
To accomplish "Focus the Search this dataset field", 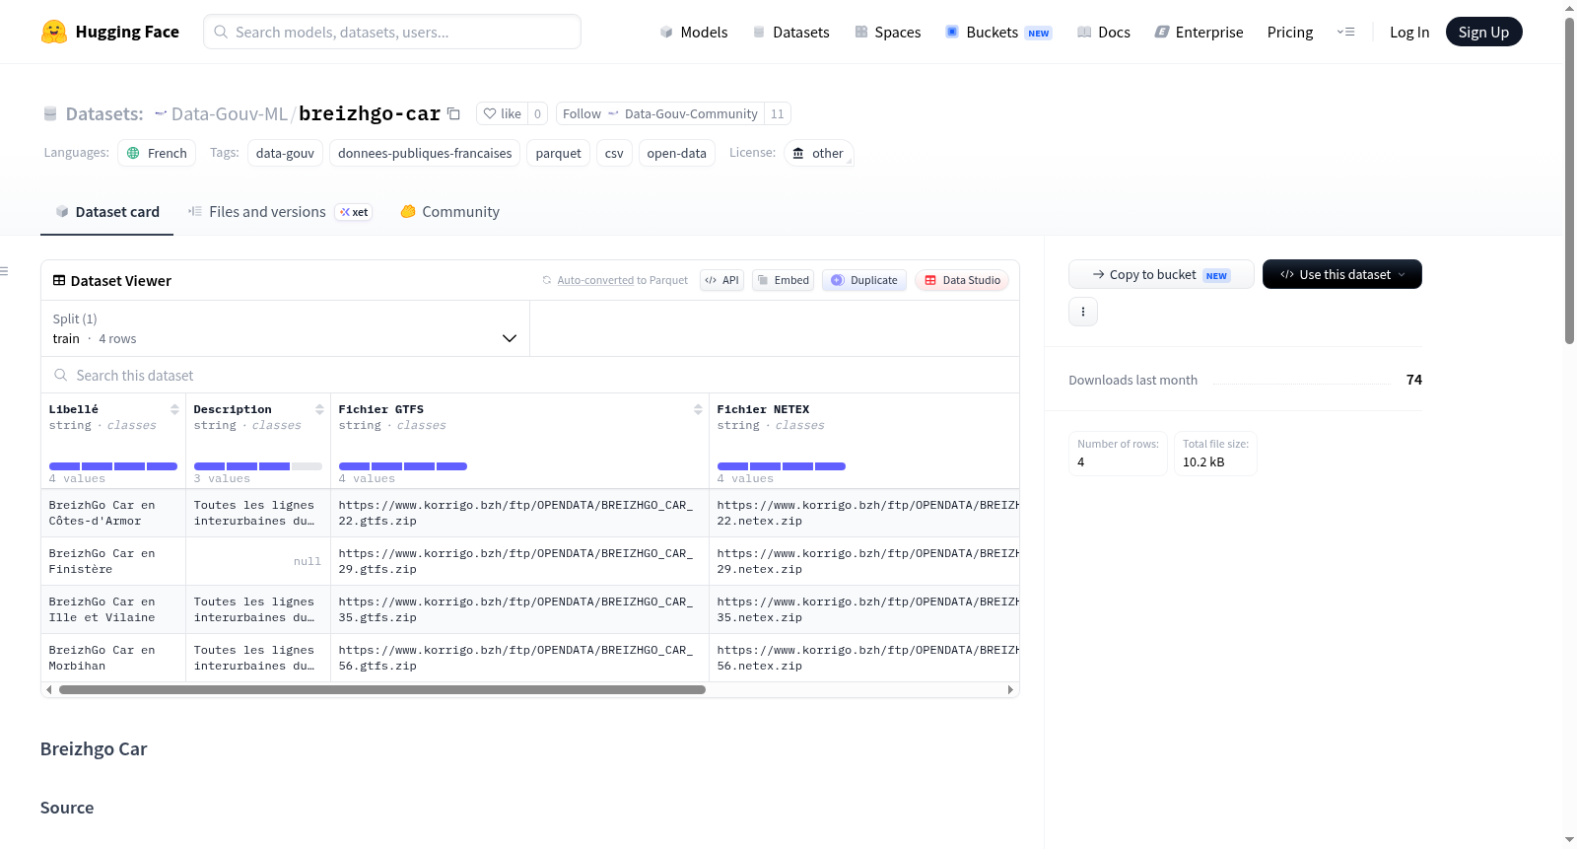I will (x=530, y=375).
